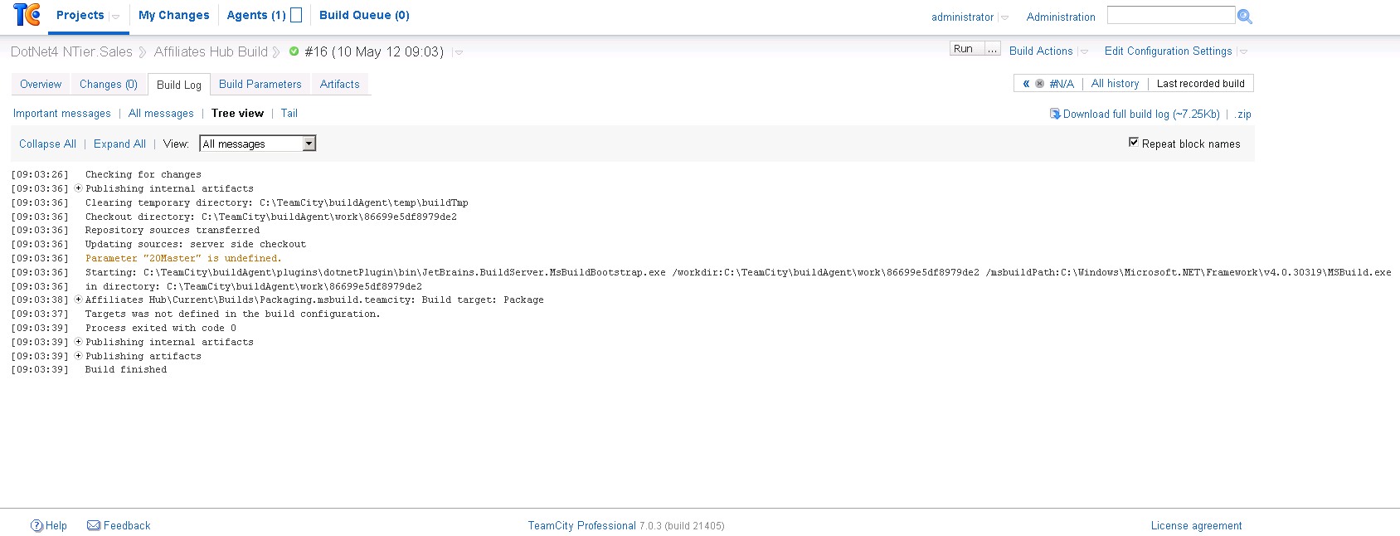Viewport: 1400px width, 536px height.
Task: Switch to the Overview tab
Action: [x=41, y=84]
